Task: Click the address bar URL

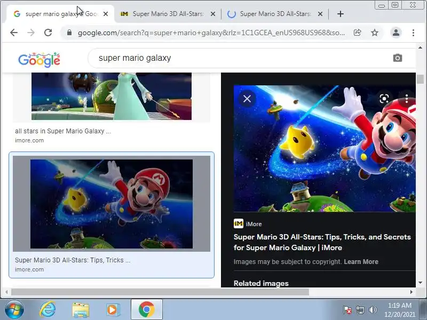Action: pos(211,33)
